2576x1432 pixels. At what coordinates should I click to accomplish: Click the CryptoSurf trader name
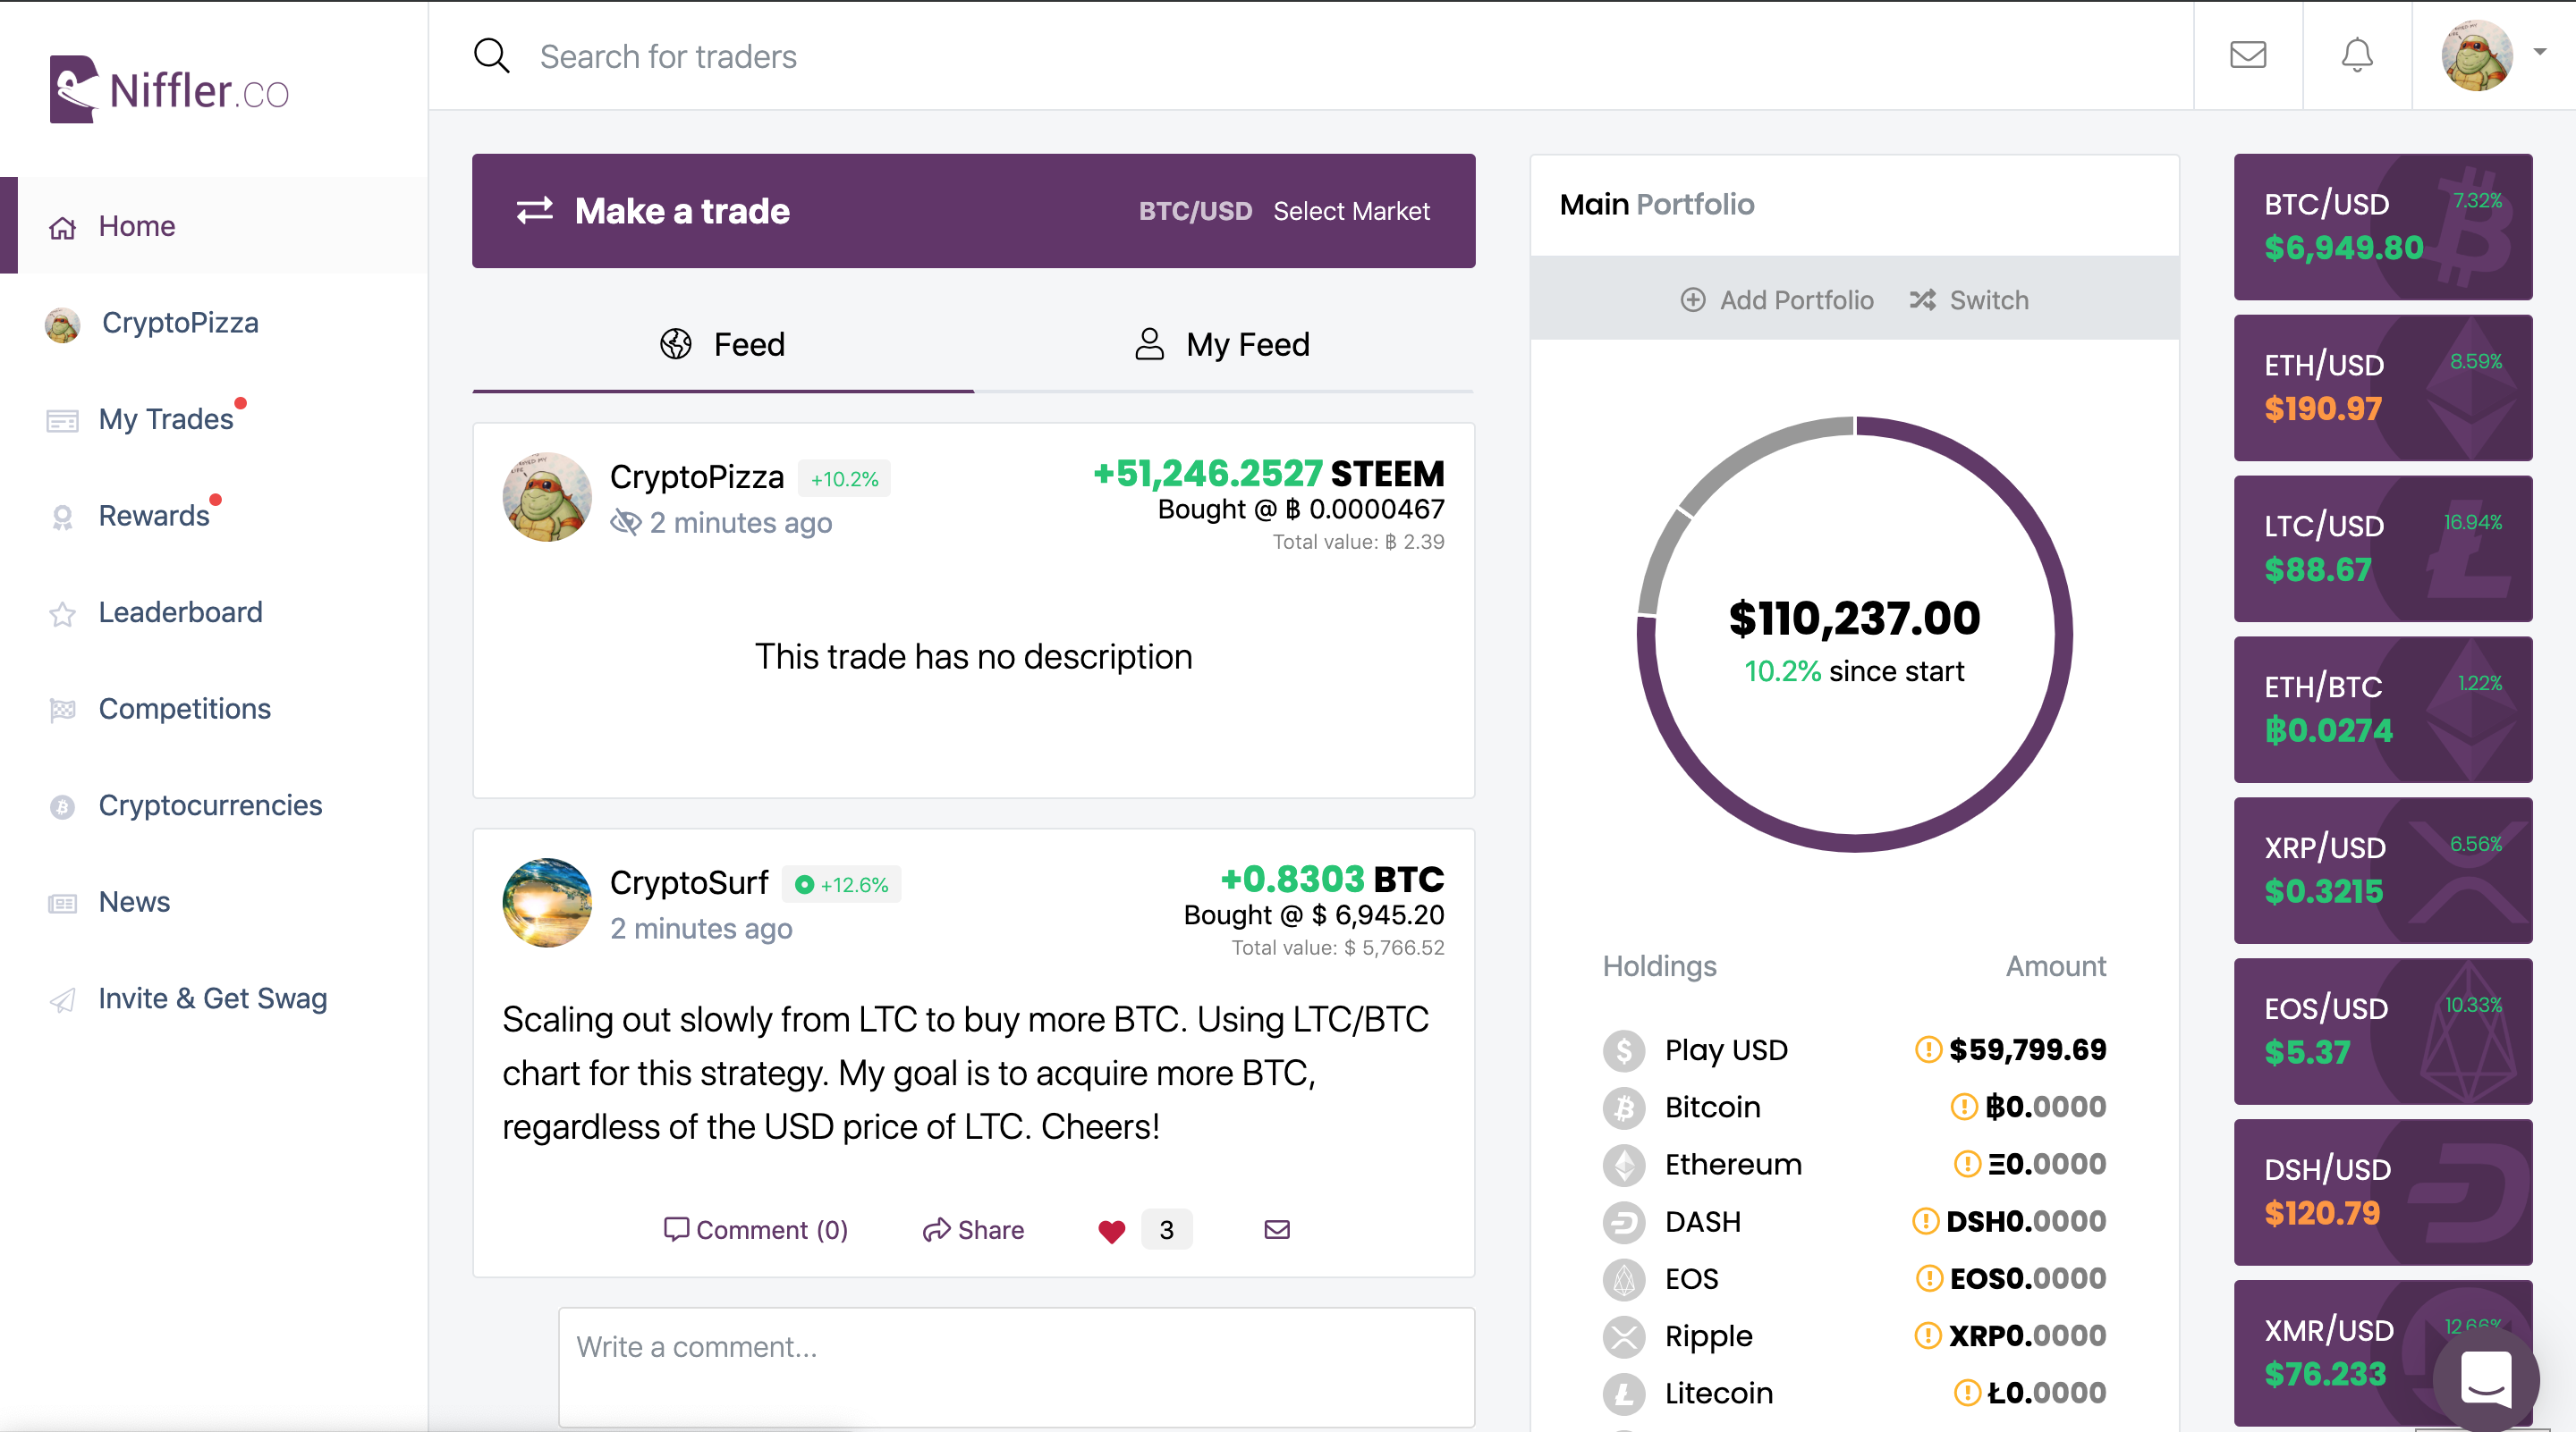coord(688,882)
